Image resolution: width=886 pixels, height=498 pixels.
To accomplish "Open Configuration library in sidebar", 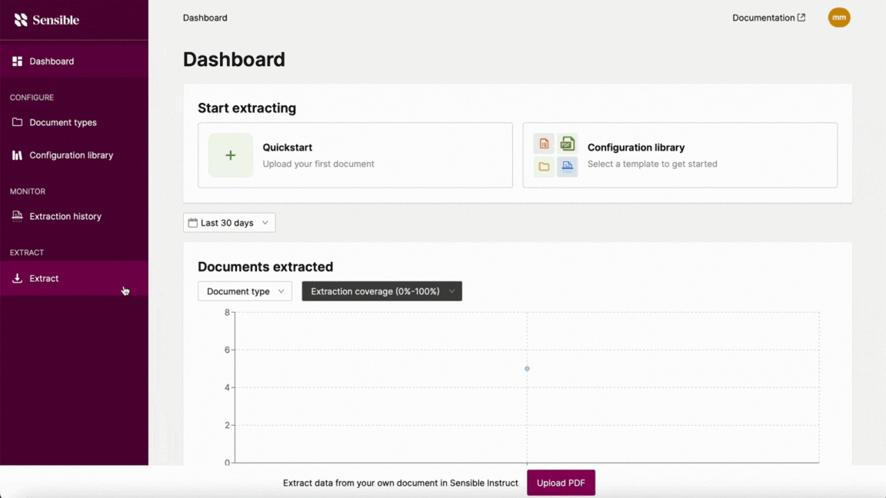I will (x=72, y=155).
